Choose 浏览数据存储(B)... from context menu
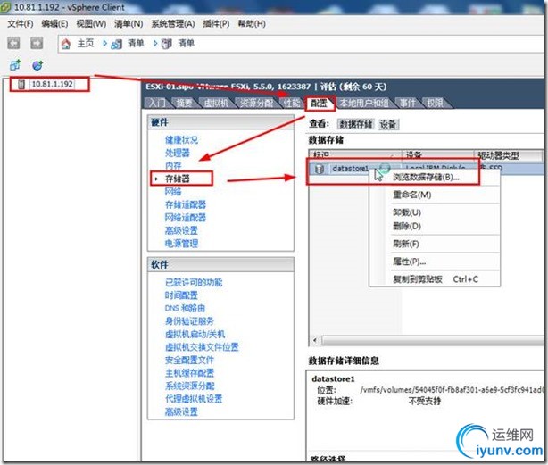The height and width of the screenshot is (465, 548). click(426, 178)
